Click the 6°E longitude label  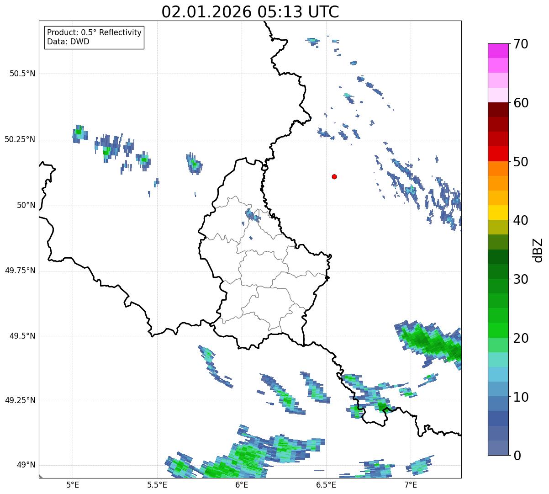click(242, 484)
